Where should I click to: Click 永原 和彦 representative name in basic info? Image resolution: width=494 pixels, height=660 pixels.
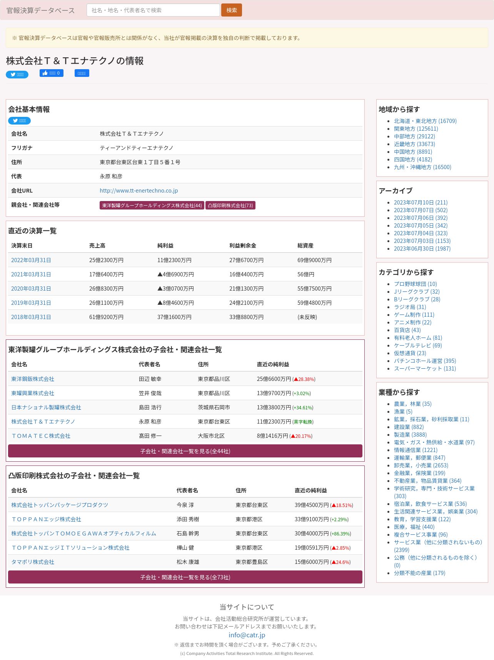click(x=111, y=176)
